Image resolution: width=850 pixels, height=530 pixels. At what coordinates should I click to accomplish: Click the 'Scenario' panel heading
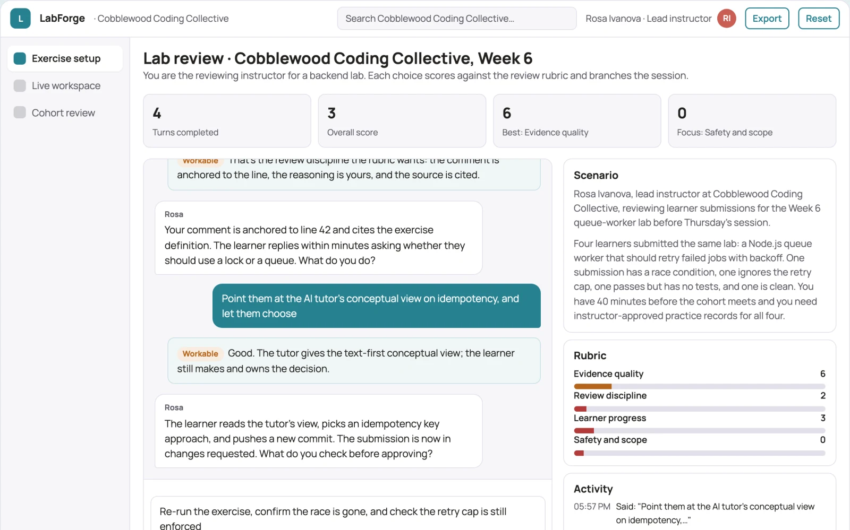pyautogui.click(x=596, y=175)
